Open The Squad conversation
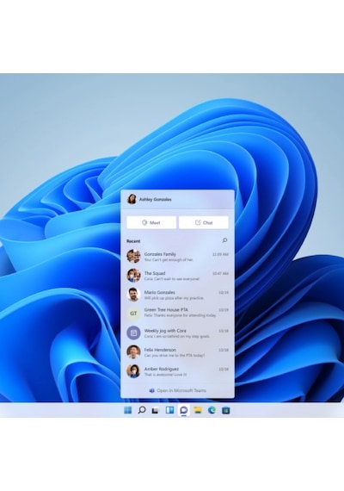 (x=177, y=276)
